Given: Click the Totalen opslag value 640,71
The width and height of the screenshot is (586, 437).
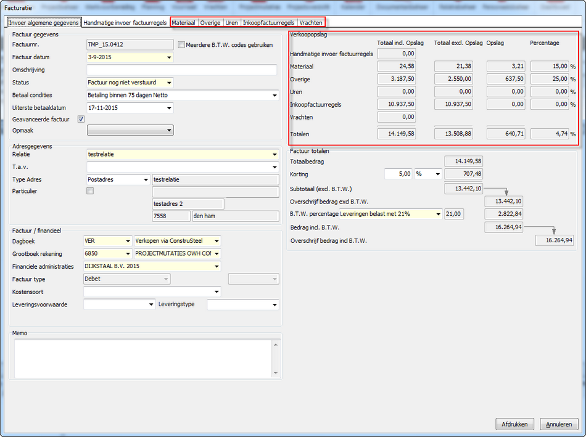Looking at the screenshot, I should (x=506, y=134).
